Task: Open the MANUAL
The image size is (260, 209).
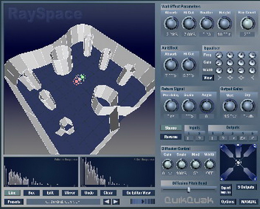Action: (x=248, y=201)
